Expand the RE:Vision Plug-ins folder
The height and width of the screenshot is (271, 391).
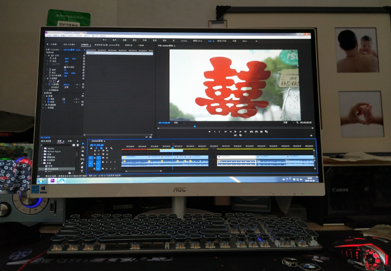42,151
